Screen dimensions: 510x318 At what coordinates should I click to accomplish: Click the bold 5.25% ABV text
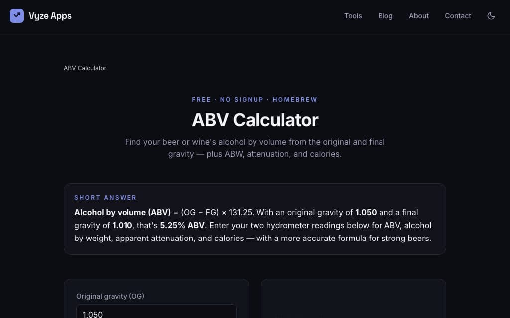[182, 225]
